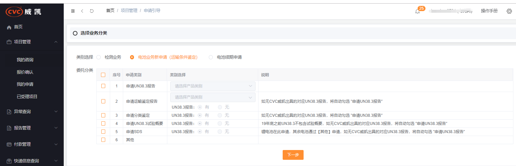
Task: Click the refresh page icon
Action: pos(92,11)
